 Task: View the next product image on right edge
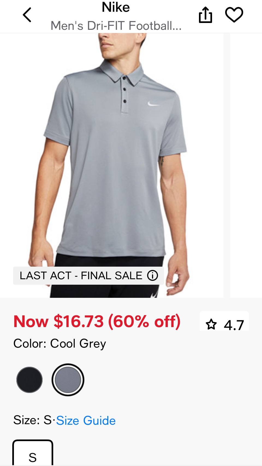246,165
